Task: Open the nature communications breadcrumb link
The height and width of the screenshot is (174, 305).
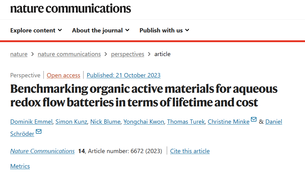Action: click(69, 54)
